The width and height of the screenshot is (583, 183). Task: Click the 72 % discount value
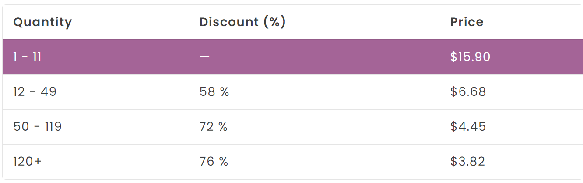[x=214, y=127]
